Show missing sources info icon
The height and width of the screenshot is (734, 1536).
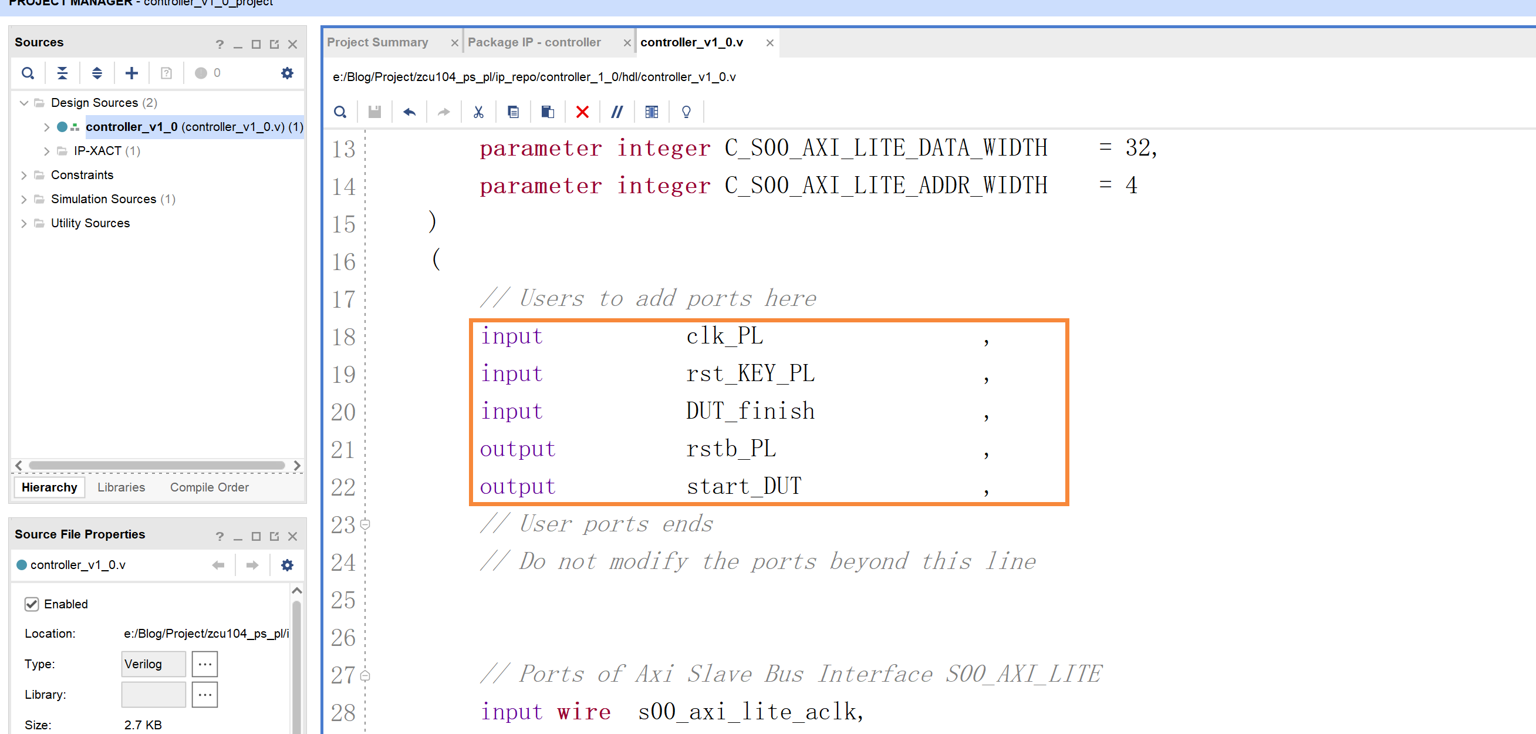tap(166, 73)
